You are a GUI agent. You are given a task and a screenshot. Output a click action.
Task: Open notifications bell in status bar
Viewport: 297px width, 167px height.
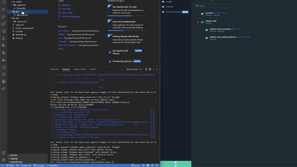pos(157,165)
